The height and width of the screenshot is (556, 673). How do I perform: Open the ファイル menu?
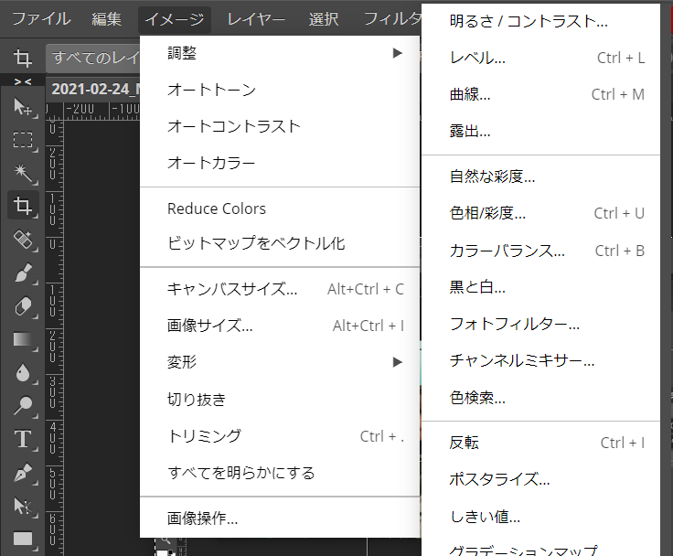pyautogui.click(x=41, y=19)
